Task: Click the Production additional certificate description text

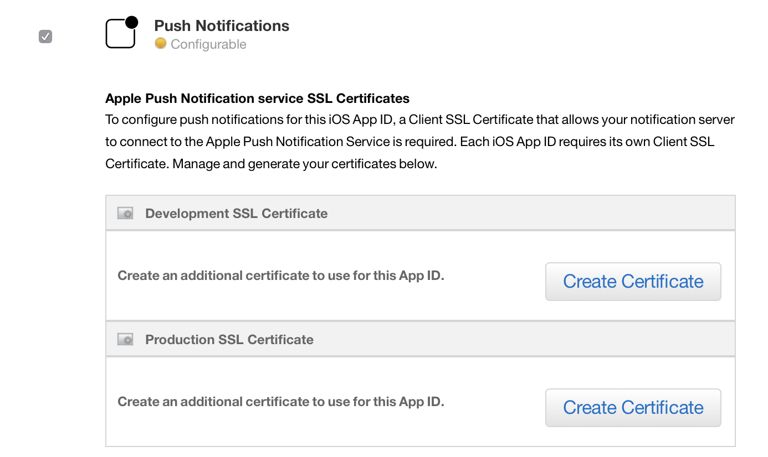Action: [281, 402]
